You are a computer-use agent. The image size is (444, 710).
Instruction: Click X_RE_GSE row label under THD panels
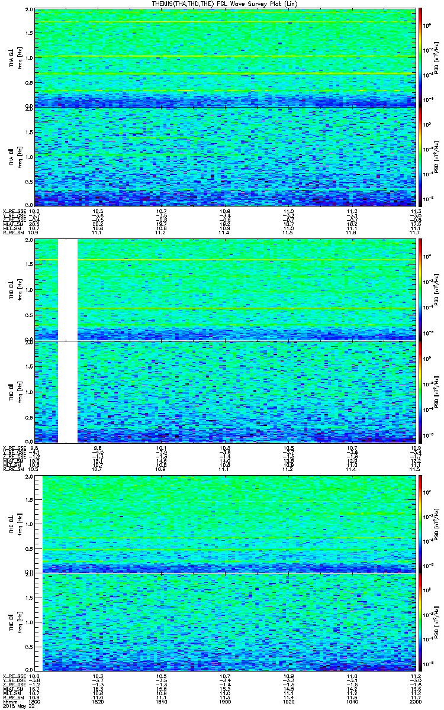point(14,447)
